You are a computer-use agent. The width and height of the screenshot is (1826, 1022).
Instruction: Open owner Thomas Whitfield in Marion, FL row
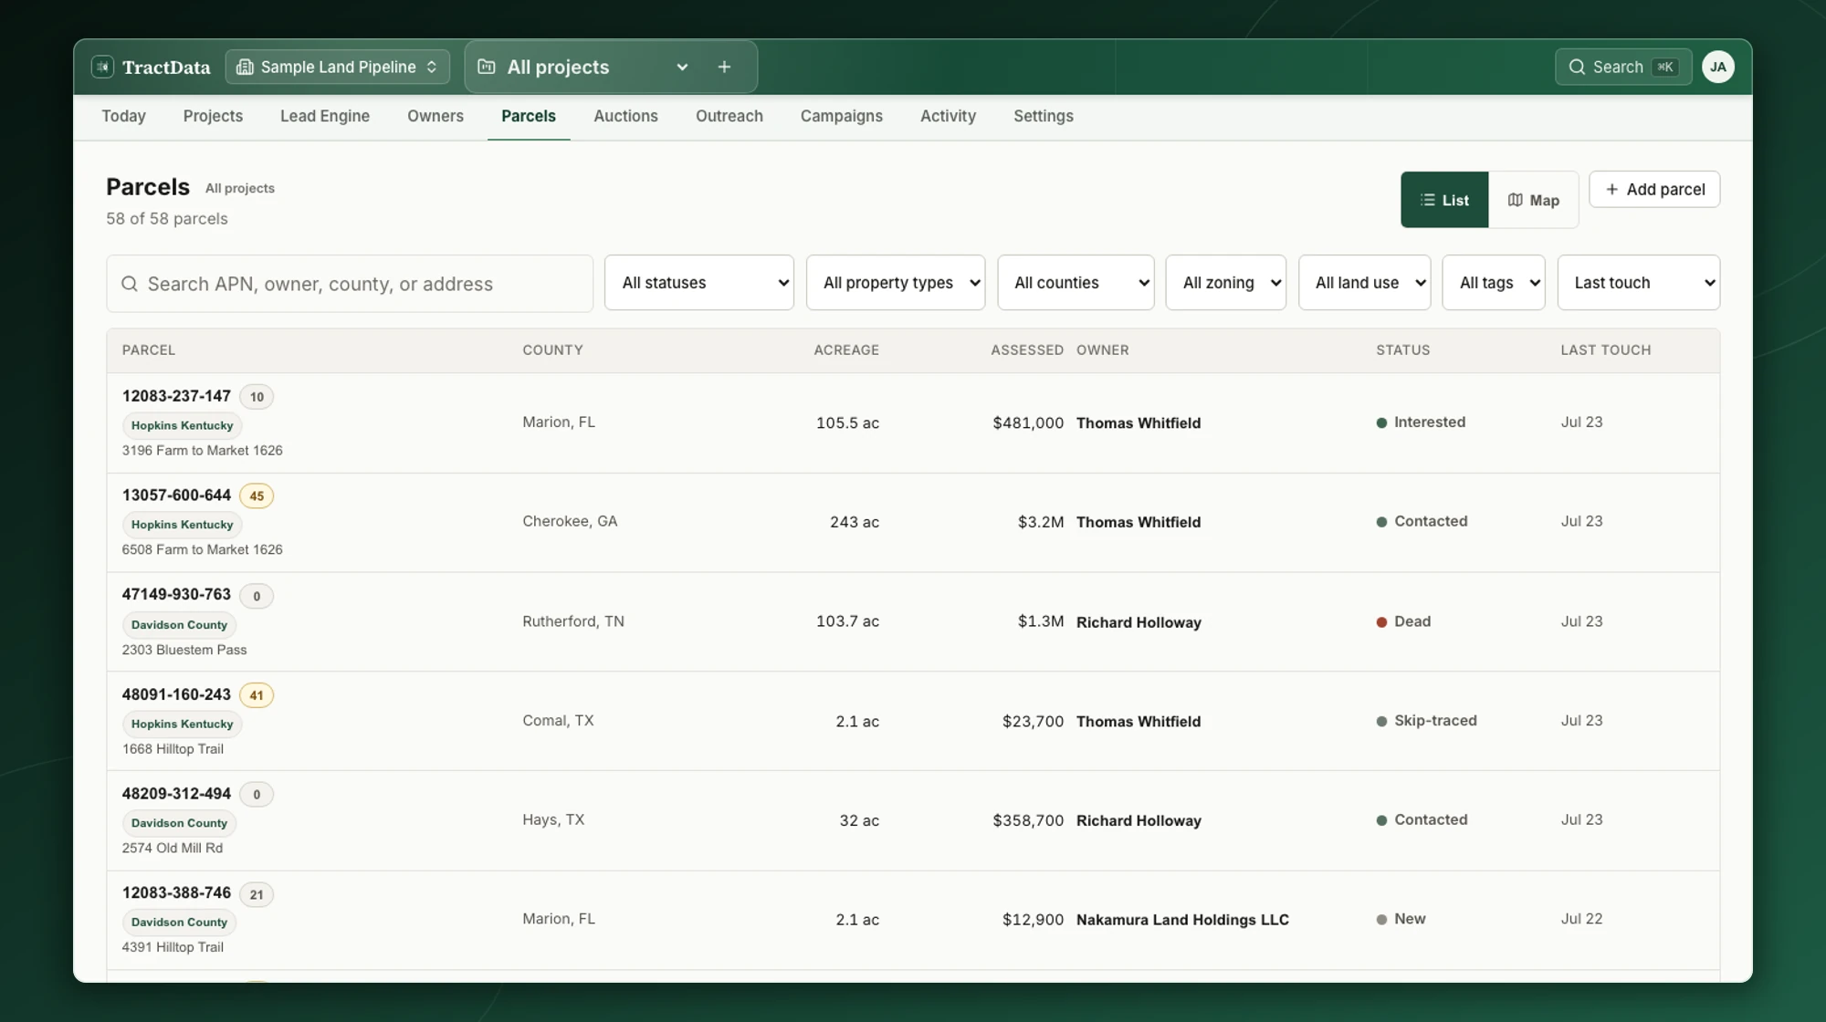1139,423
